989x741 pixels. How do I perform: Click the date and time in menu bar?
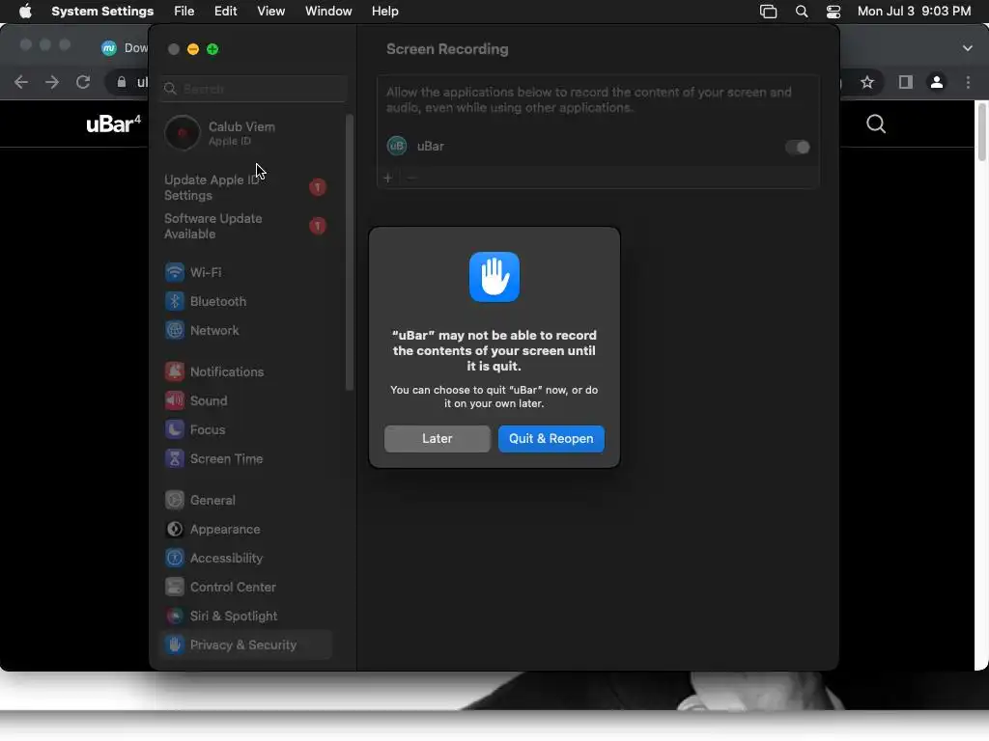coord(914,12)
